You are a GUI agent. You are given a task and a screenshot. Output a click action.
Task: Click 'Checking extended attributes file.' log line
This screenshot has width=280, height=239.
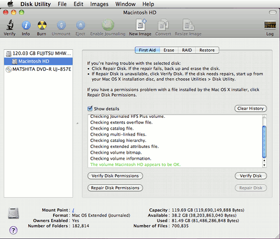[124, 146]
